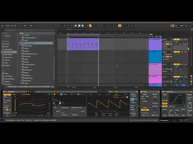Viewport: 193px width, 144px height.
Task: Select Reverb in browser list
Action: (27, 73)
